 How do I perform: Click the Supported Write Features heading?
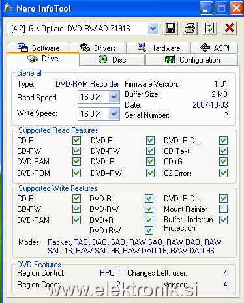coord(58,188)
